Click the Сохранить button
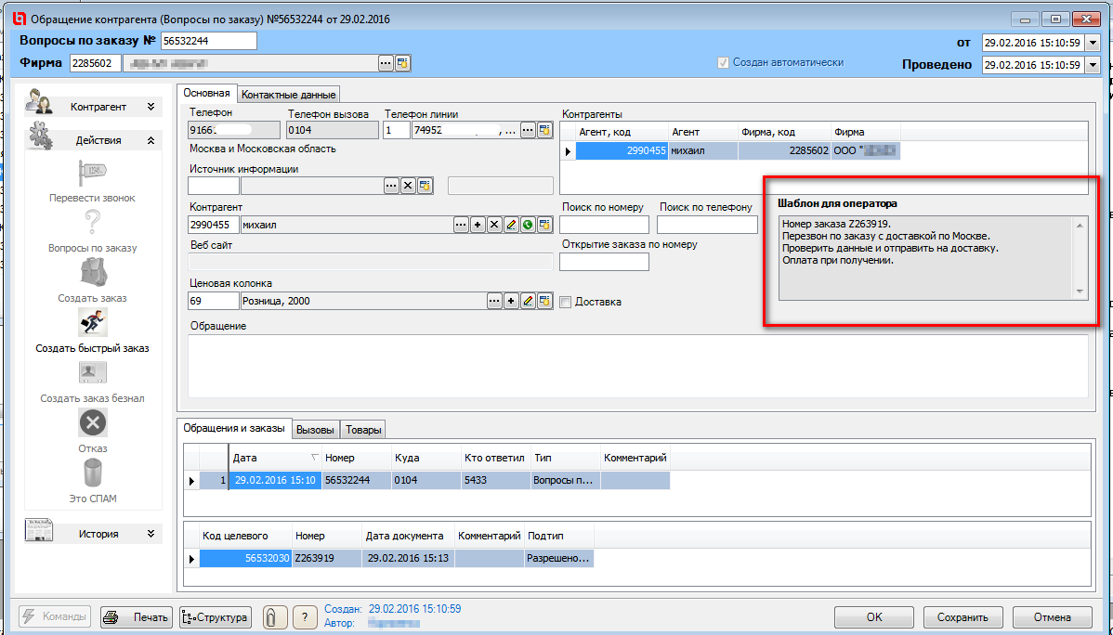The width and height of the screenshot is (1113, 635). 962,617
